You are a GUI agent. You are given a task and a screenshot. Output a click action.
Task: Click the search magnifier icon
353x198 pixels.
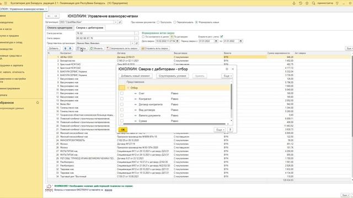(314, 3)
